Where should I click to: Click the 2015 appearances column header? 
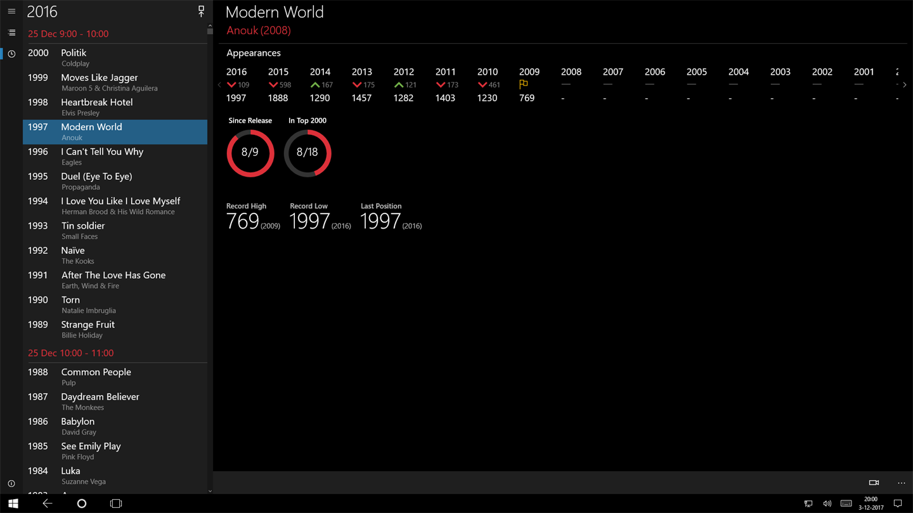[x=278, y=72]
